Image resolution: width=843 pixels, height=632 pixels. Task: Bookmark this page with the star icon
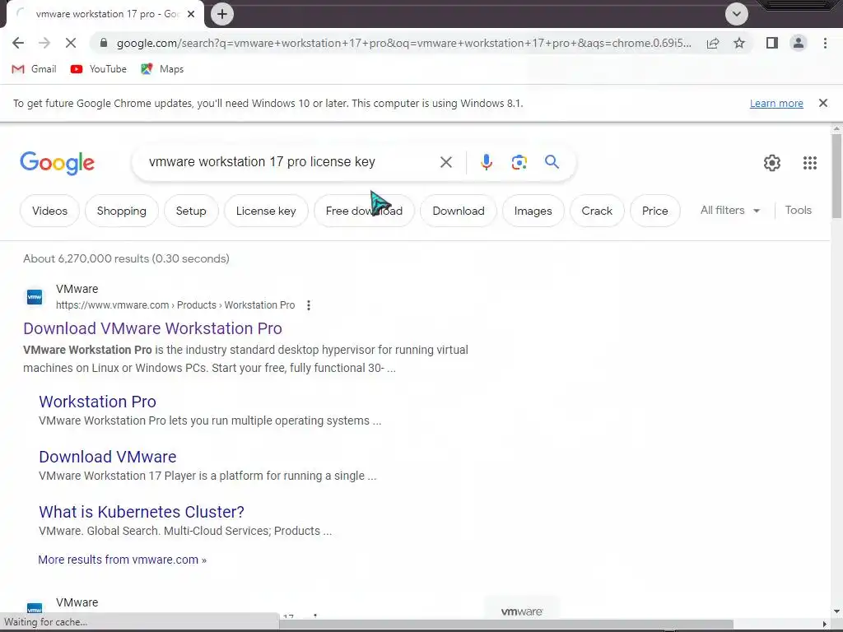click(x=739, y=43)
